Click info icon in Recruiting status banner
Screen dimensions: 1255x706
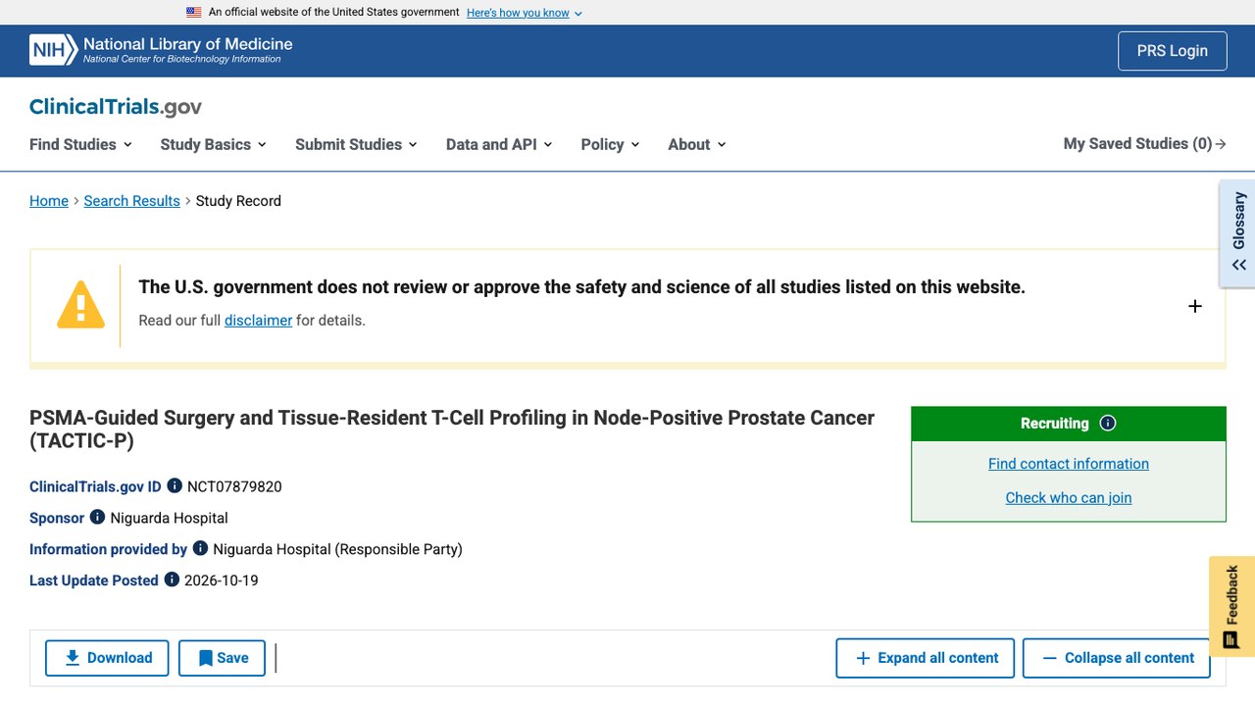coord(1108,424)
